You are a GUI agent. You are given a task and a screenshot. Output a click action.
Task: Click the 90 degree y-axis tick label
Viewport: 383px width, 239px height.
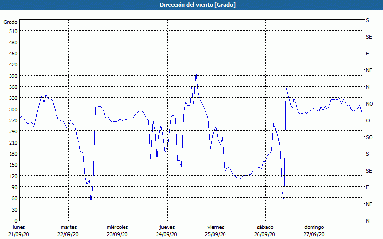tap(15, 187)
